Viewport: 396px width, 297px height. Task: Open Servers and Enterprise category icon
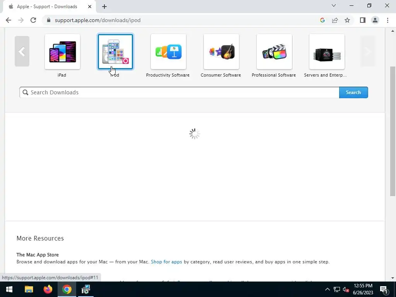(x=327, y=51)
